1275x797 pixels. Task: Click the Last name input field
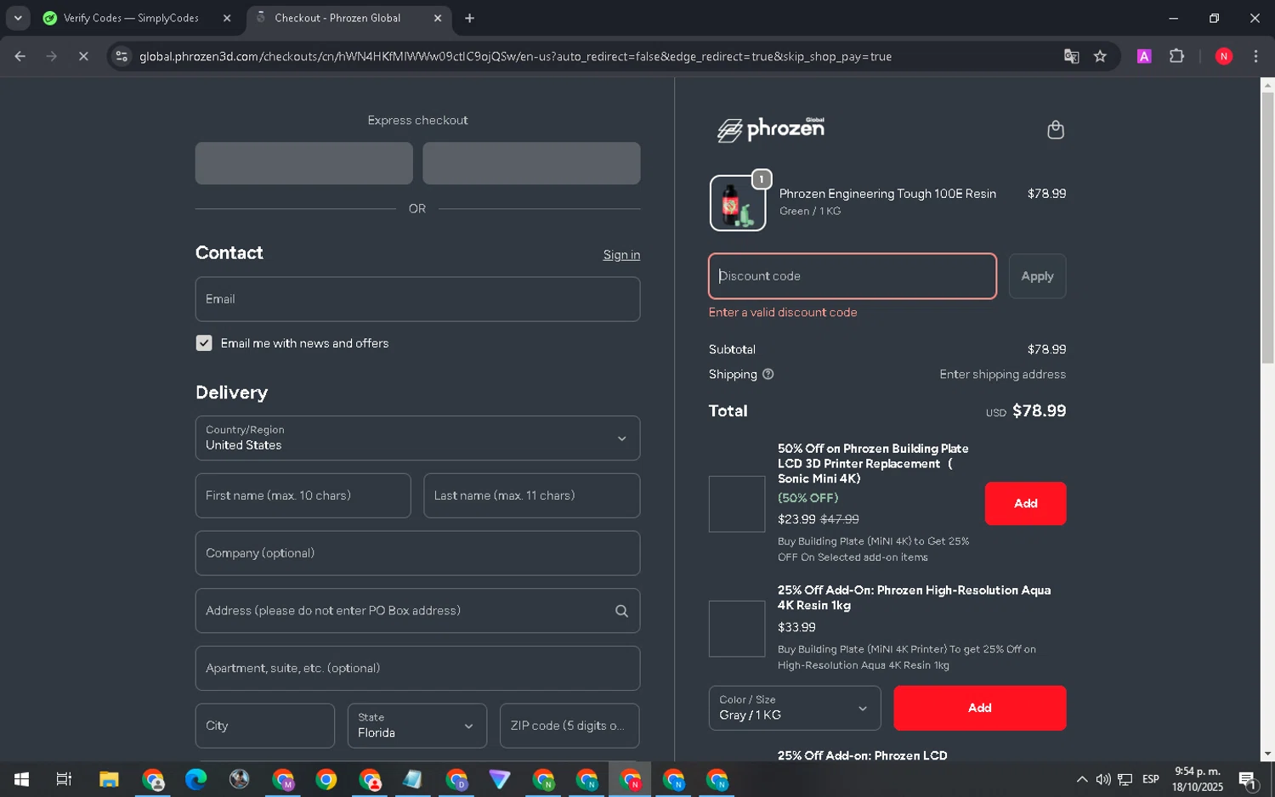[531, 495]
